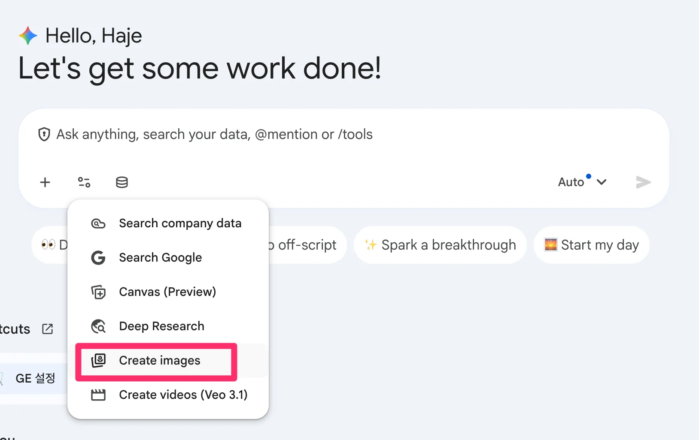
Task: Click the Gemini sparkle logo
Action: tap(28, 36)
